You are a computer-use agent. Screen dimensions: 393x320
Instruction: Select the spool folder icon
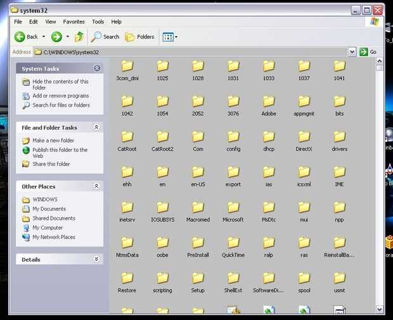click(x=304, y=278)
